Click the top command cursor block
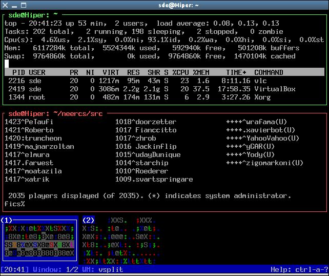329x276 pixels. coord(7,64)
